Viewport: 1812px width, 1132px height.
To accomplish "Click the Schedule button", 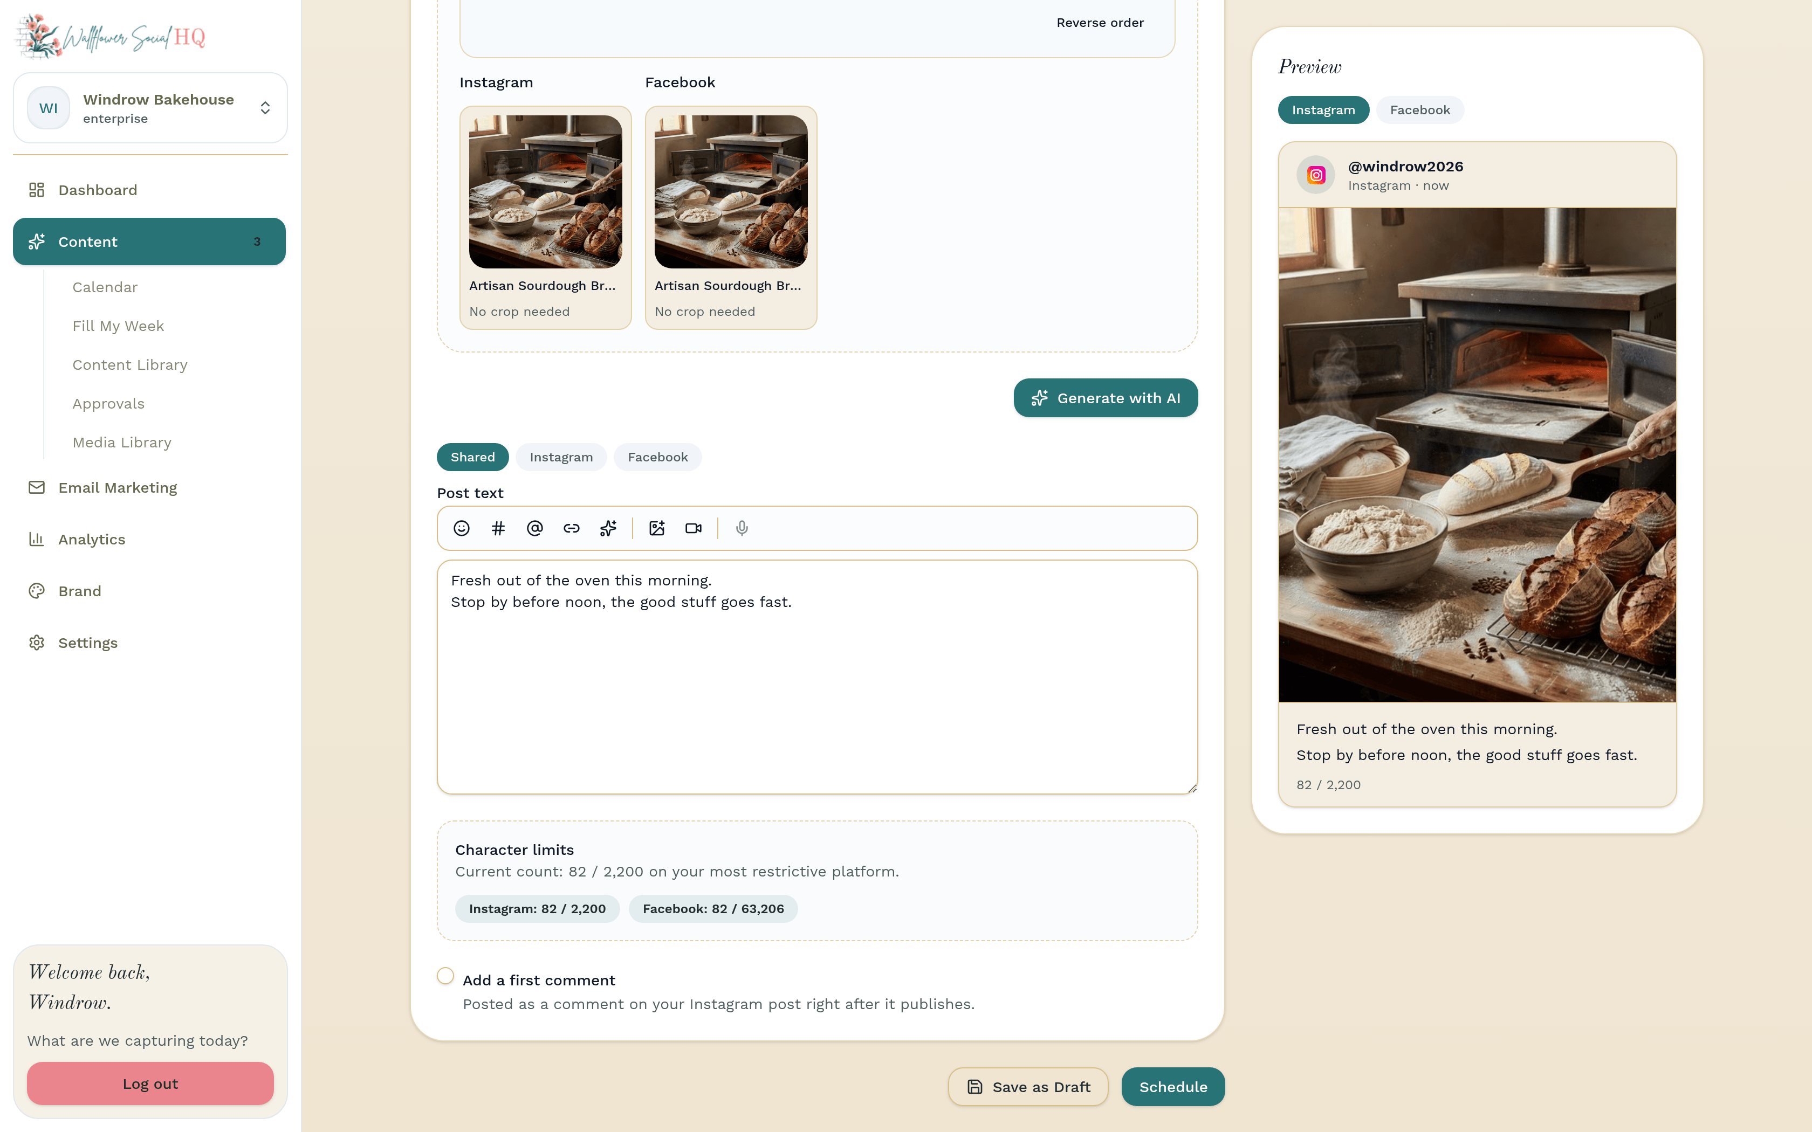I will pyautogui.click(x=1173, y=1087).
